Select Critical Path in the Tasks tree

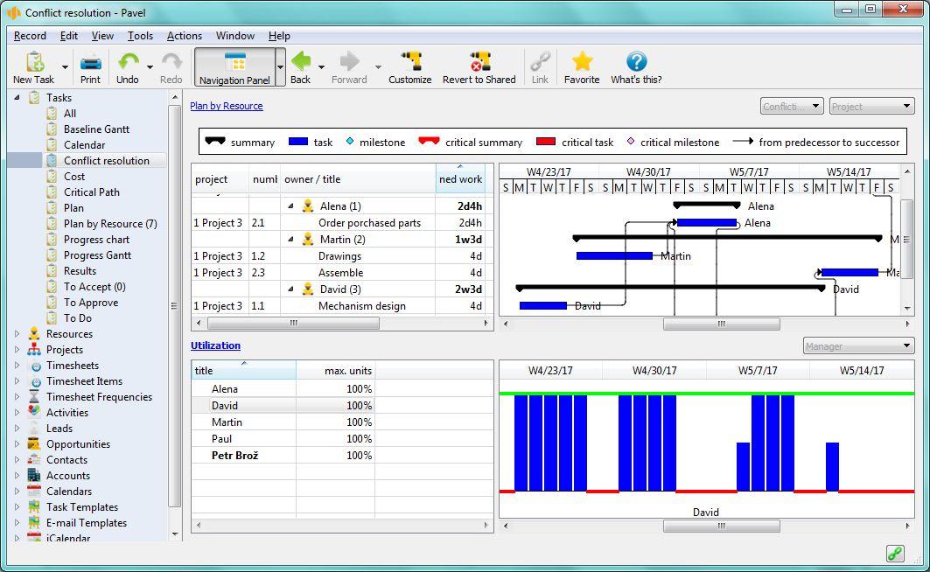(92, 192)
